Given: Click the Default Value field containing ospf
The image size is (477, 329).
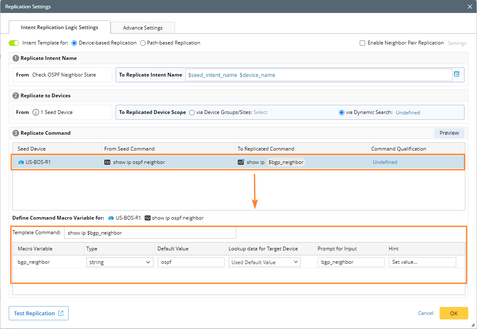Looking at the screenshot, I should pyautogui.click(x=191, y=262).
